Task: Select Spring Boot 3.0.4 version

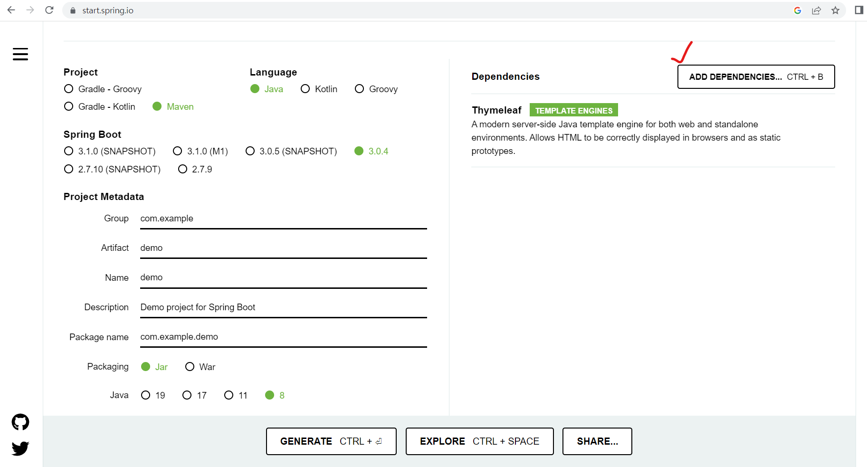Action: (372, 151)
